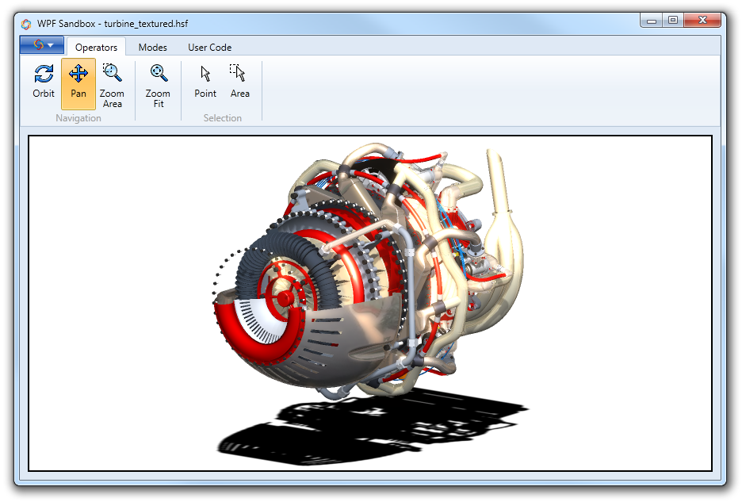Select the Orbit navigation tool

44,82
